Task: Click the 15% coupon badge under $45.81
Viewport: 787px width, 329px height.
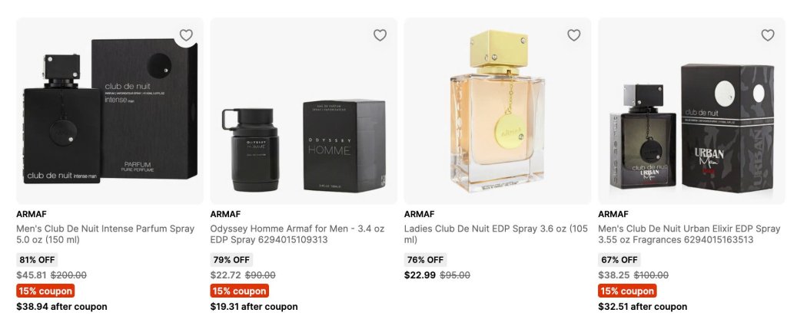Action: (45, 291)
